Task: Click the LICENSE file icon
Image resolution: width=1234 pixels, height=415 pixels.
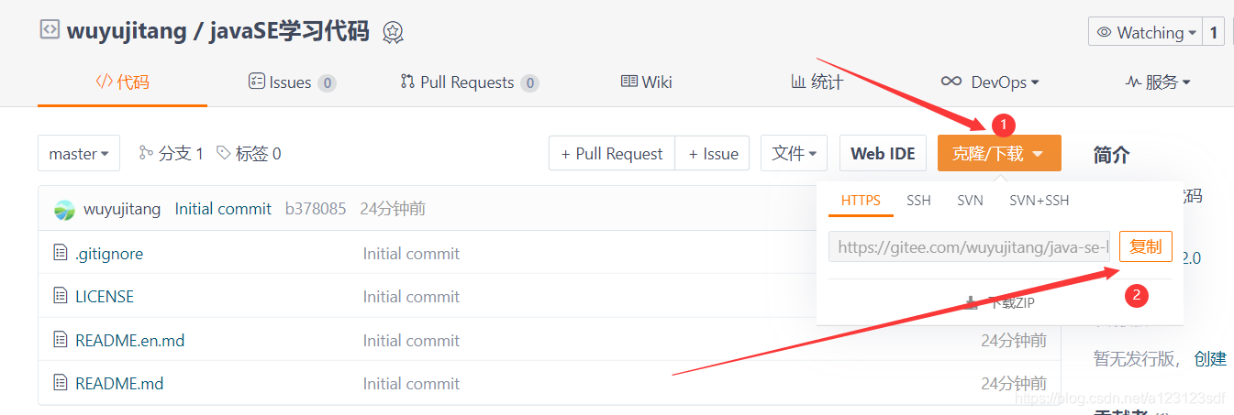Action: click(x=61, y=297)
